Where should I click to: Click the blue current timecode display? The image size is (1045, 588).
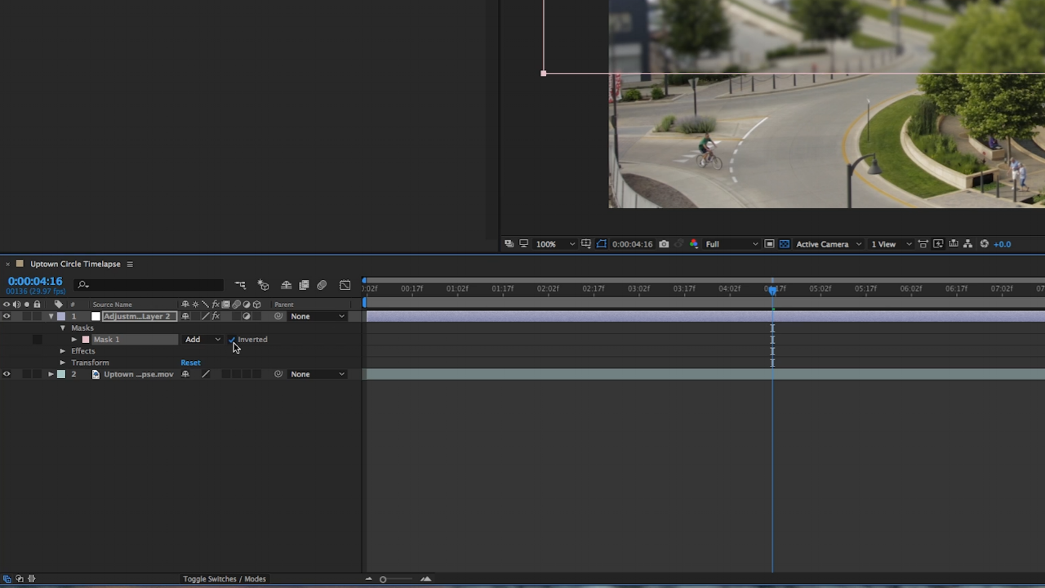click(x=35, y=281)
